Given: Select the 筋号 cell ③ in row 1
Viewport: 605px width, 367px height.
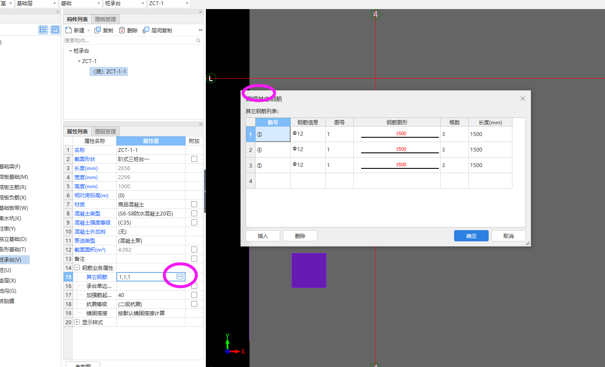Looking at the screenshot, I should [273, 134].
